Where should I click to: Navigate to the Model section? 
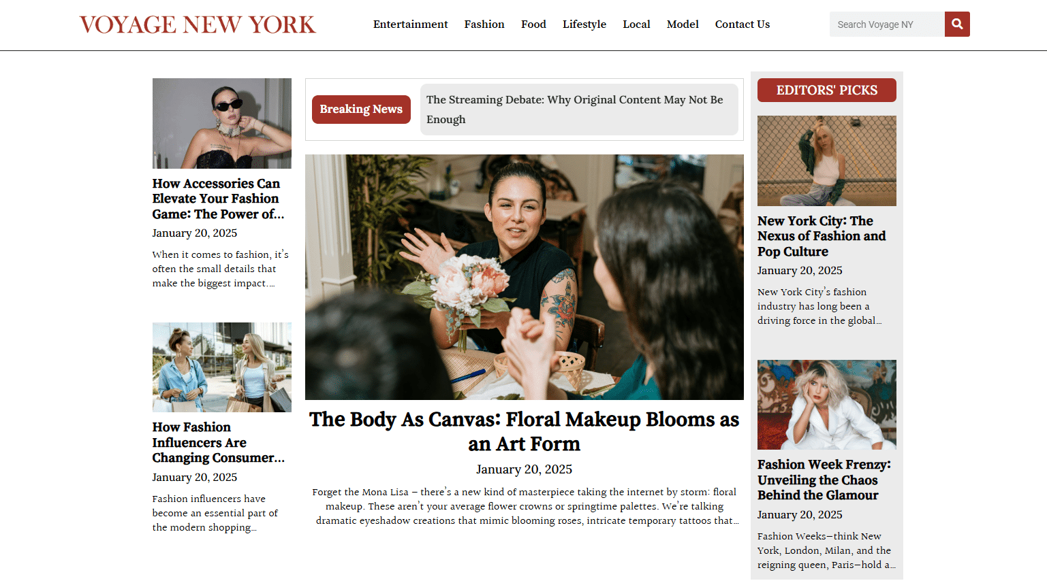pyautogui.click(x=683, y=24)
